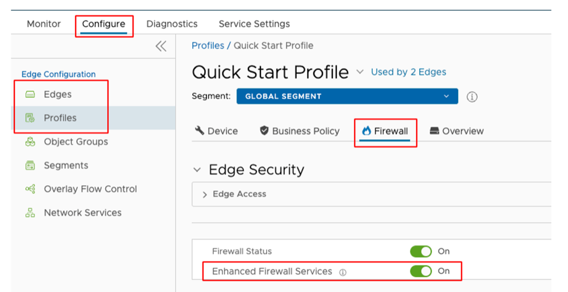Click the Profiles breadcrumb link

pos(208,45)
